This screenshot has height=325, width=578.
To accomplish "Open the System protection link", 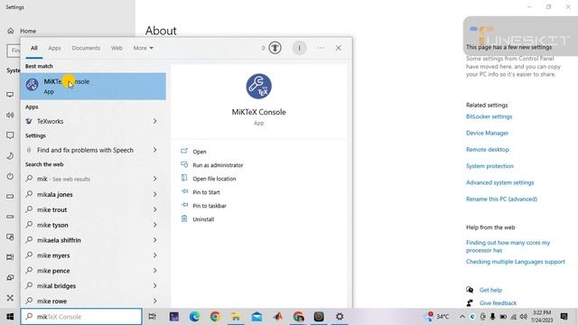I will click(x=489, y=166).
